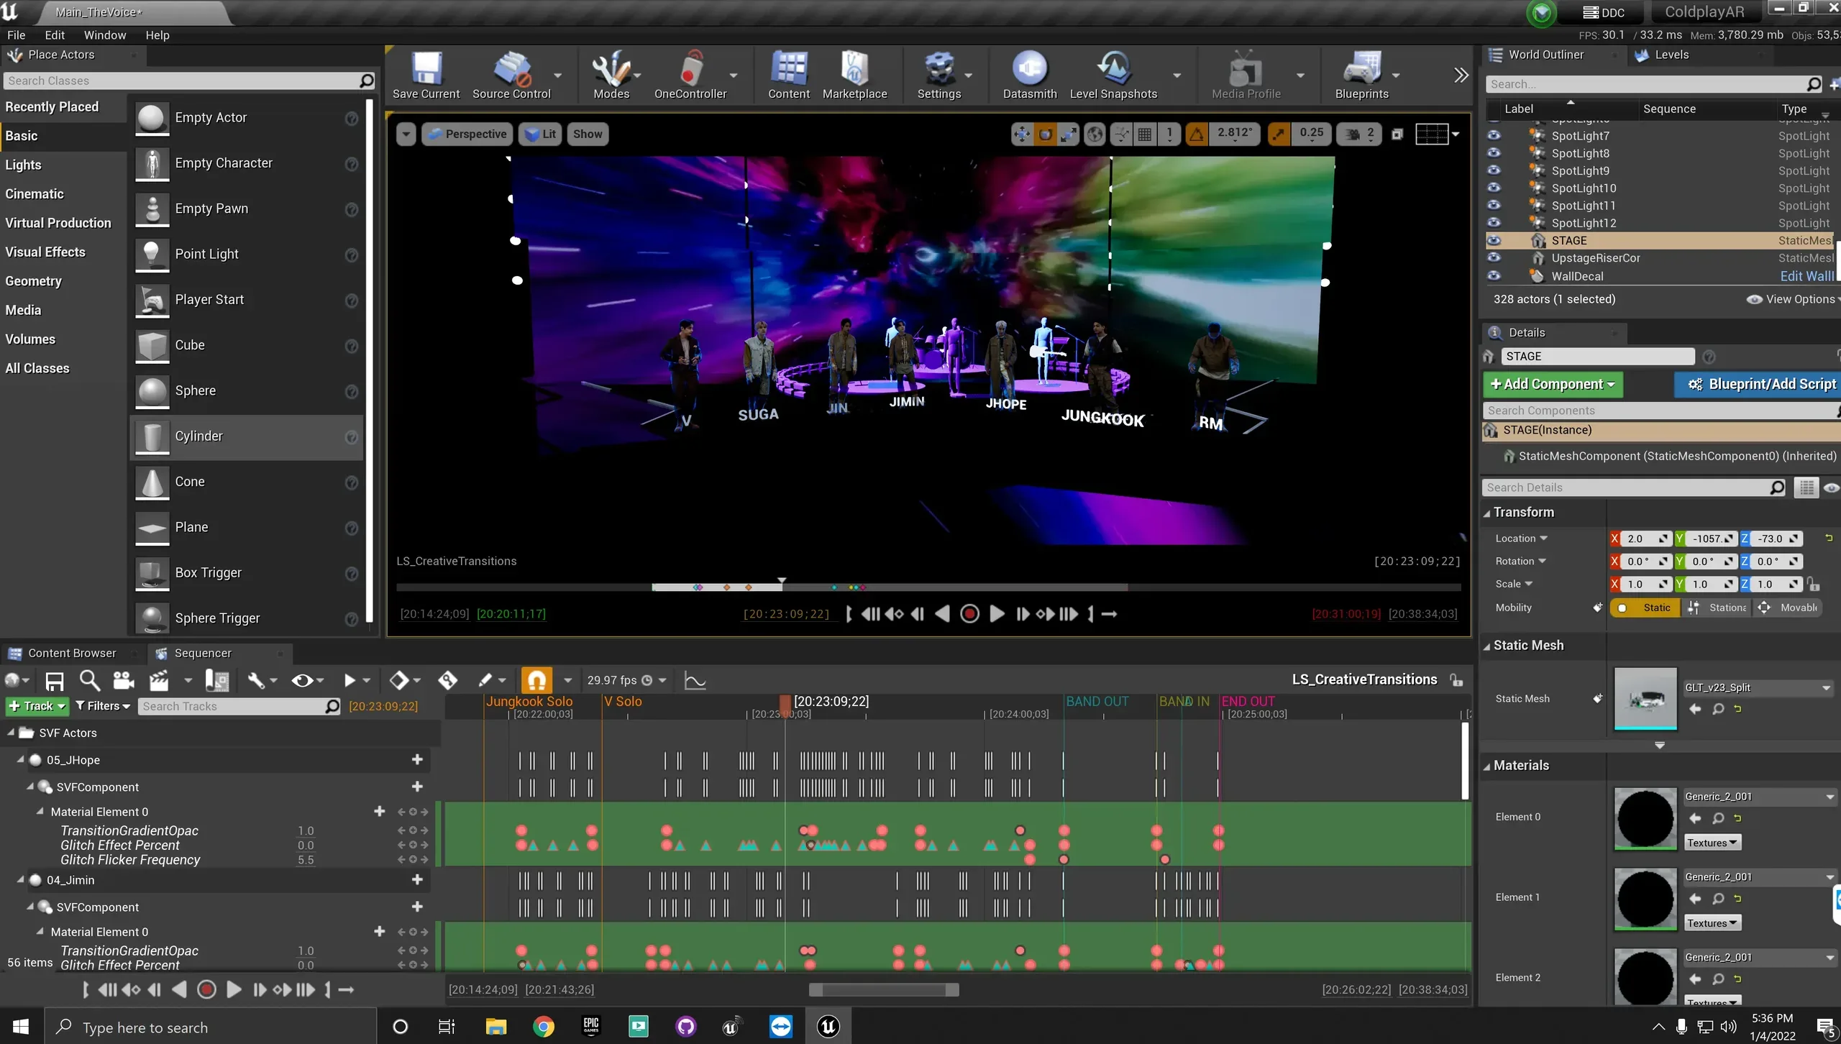Image resolution: width=1841 pixels, height=1044 pixels.
Task: Open the Modes toolbar icon
Action: coord(611,75)
